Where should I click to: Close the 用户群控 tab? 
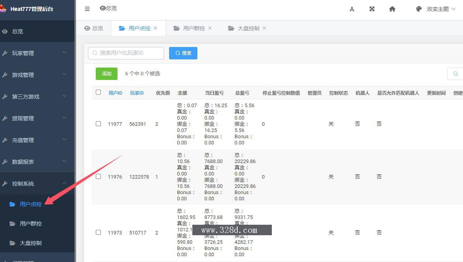[x=210, y=28]
